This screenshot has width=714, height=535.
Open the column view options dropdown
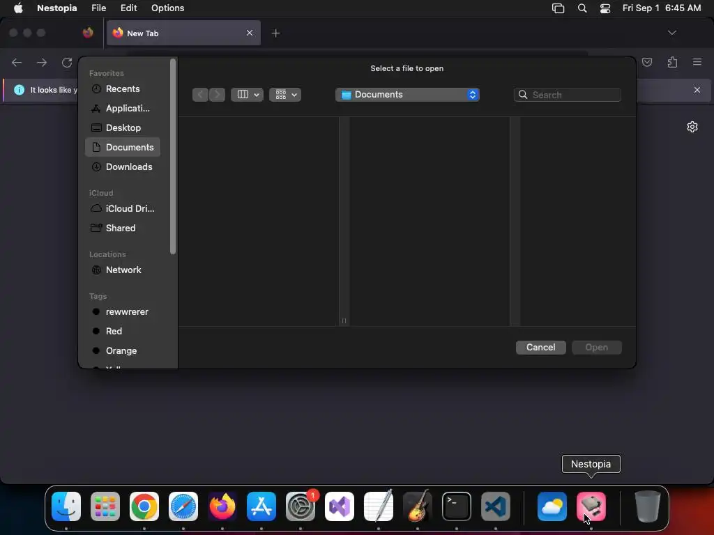248,95
